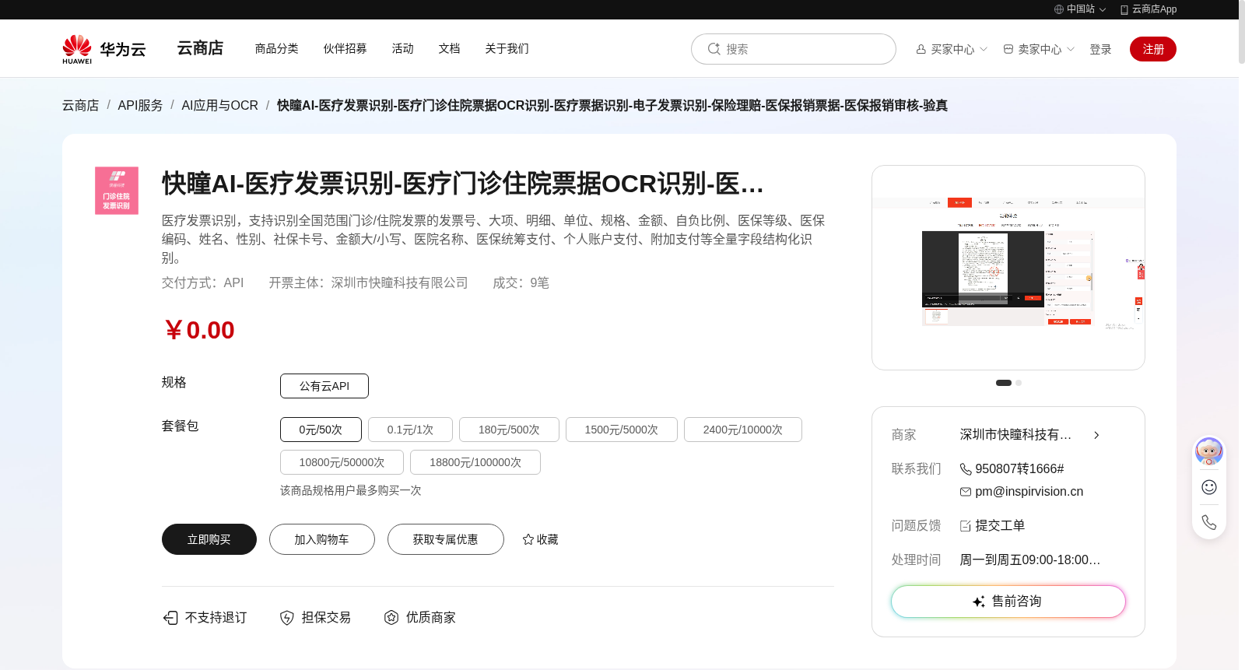The image size is (1245, 670).
Task: Open the floating assistant robot avatar
Action: pyautogui.click(x=1209, y=451)
